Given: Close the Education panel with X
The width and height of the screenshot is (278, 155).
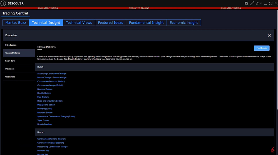Looking at the screenshot, I should point(269,35).
